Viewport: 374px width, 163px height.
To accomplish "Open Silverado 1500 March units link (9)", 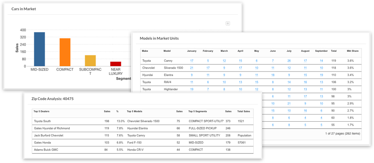I will click(x=224, y=68).
